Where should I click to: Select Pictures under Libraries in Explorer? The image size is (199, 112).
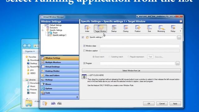(33, 90)
